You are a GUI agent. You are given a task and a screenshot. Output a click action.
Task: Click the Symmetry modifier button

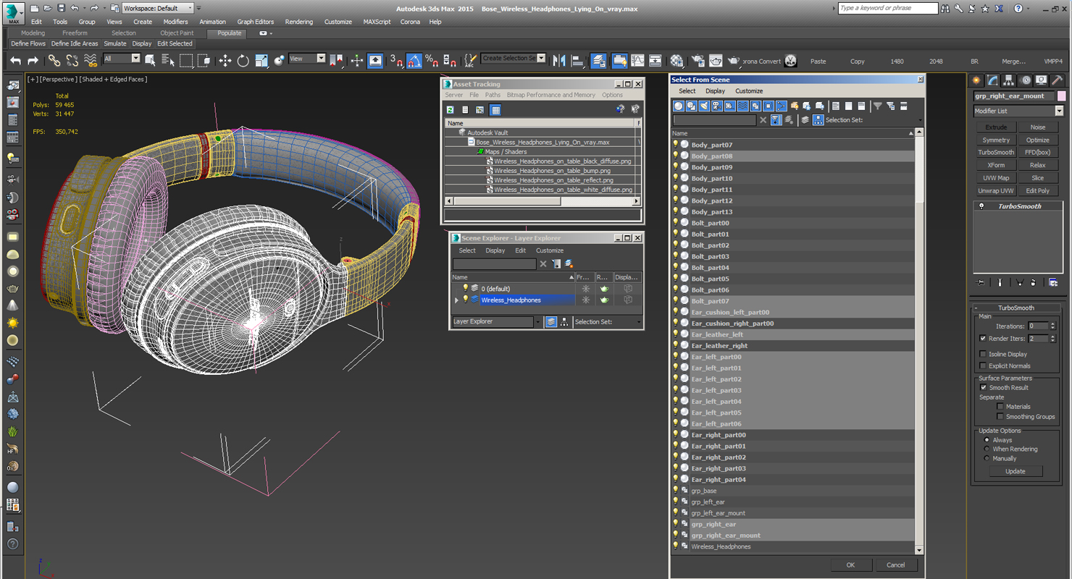[996, 140]
